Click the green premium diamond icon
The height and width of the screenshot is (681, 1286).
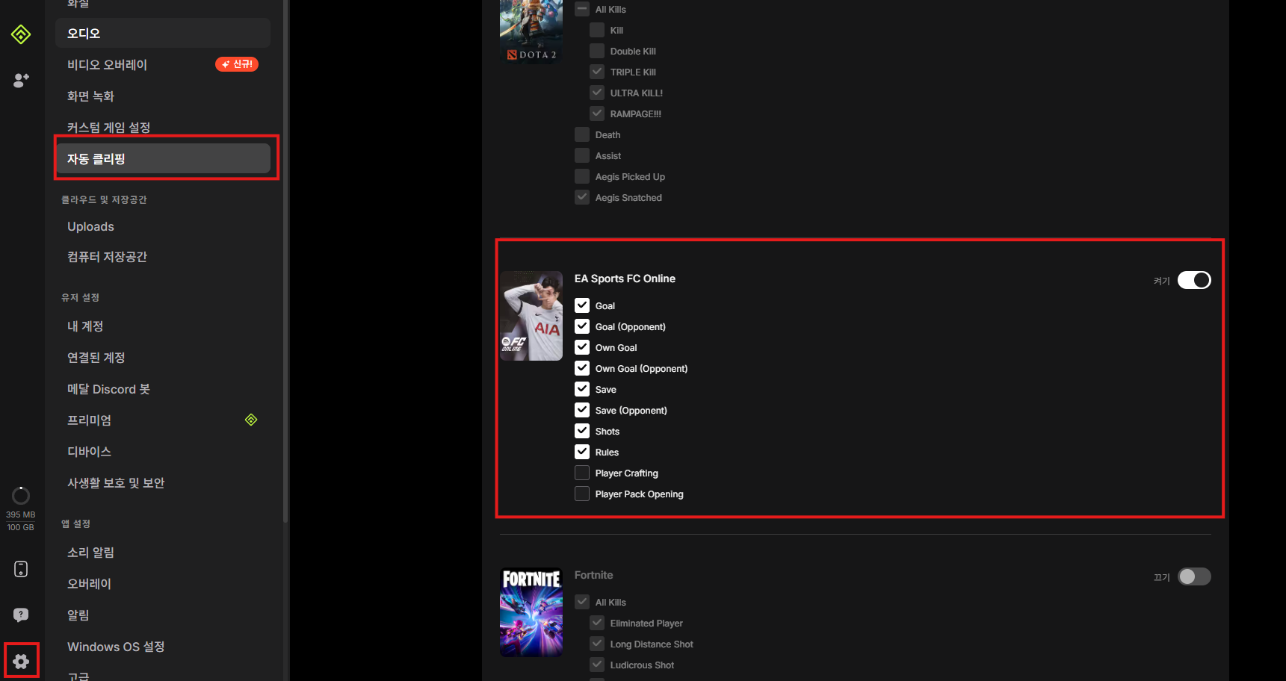[x=251, y=420]
